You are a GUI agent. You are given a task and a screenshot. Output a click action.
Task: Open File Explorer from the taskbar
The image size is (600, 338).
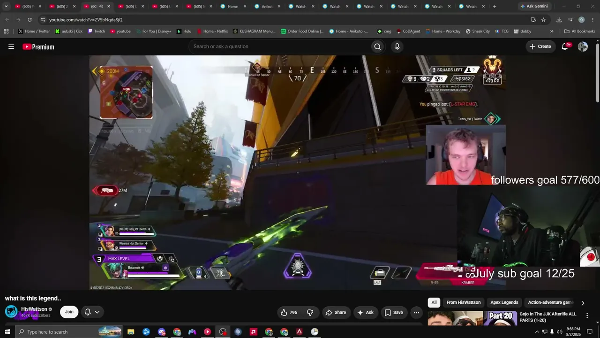[131, 332]
